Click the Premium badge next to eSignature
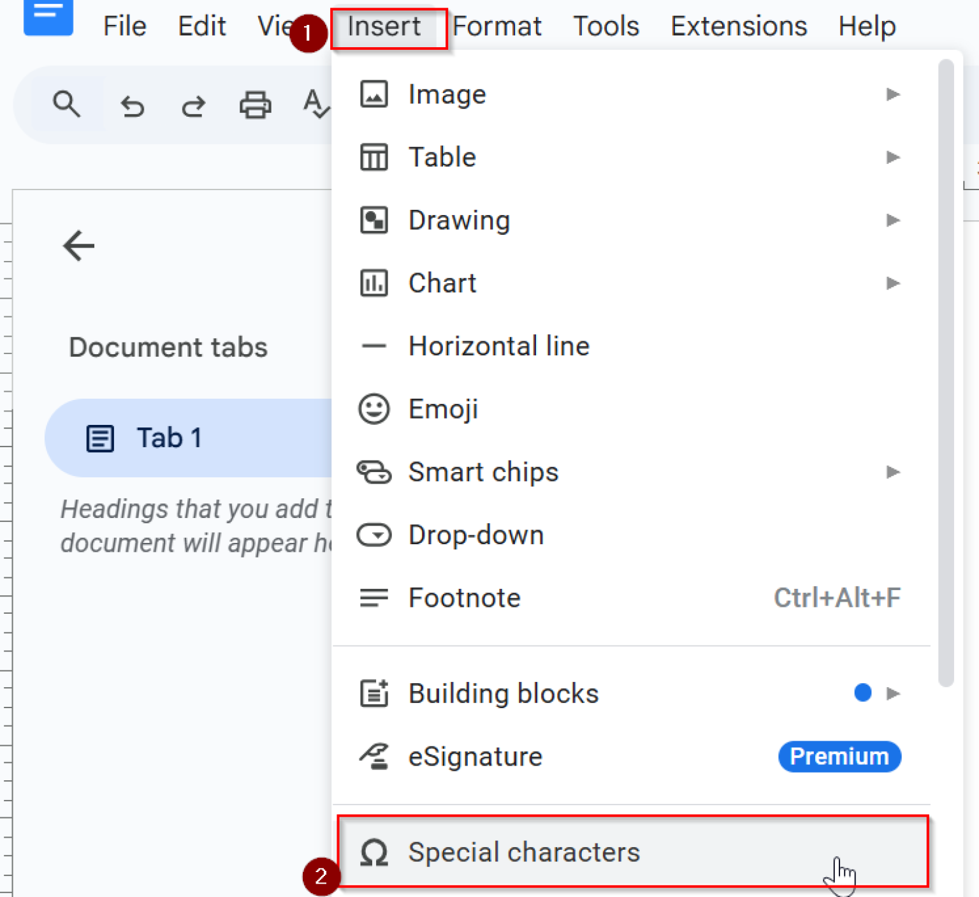979x897 pixels. 839,757
